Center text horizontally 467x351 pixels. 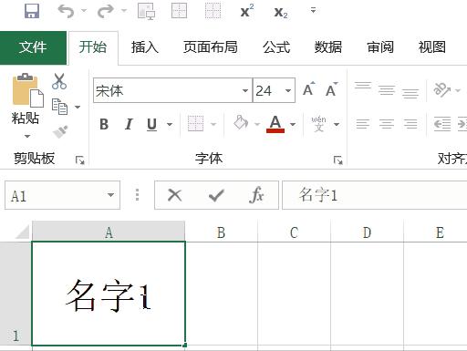[387, 124]
